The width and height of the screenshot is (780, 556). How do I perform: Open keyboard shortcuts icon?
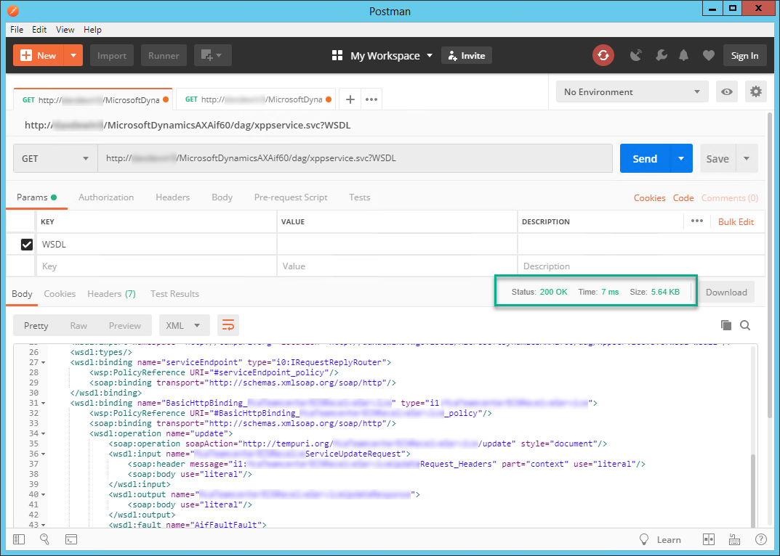[x=734, y=539]
